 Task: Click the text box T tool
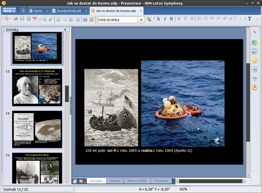point(250,19)
